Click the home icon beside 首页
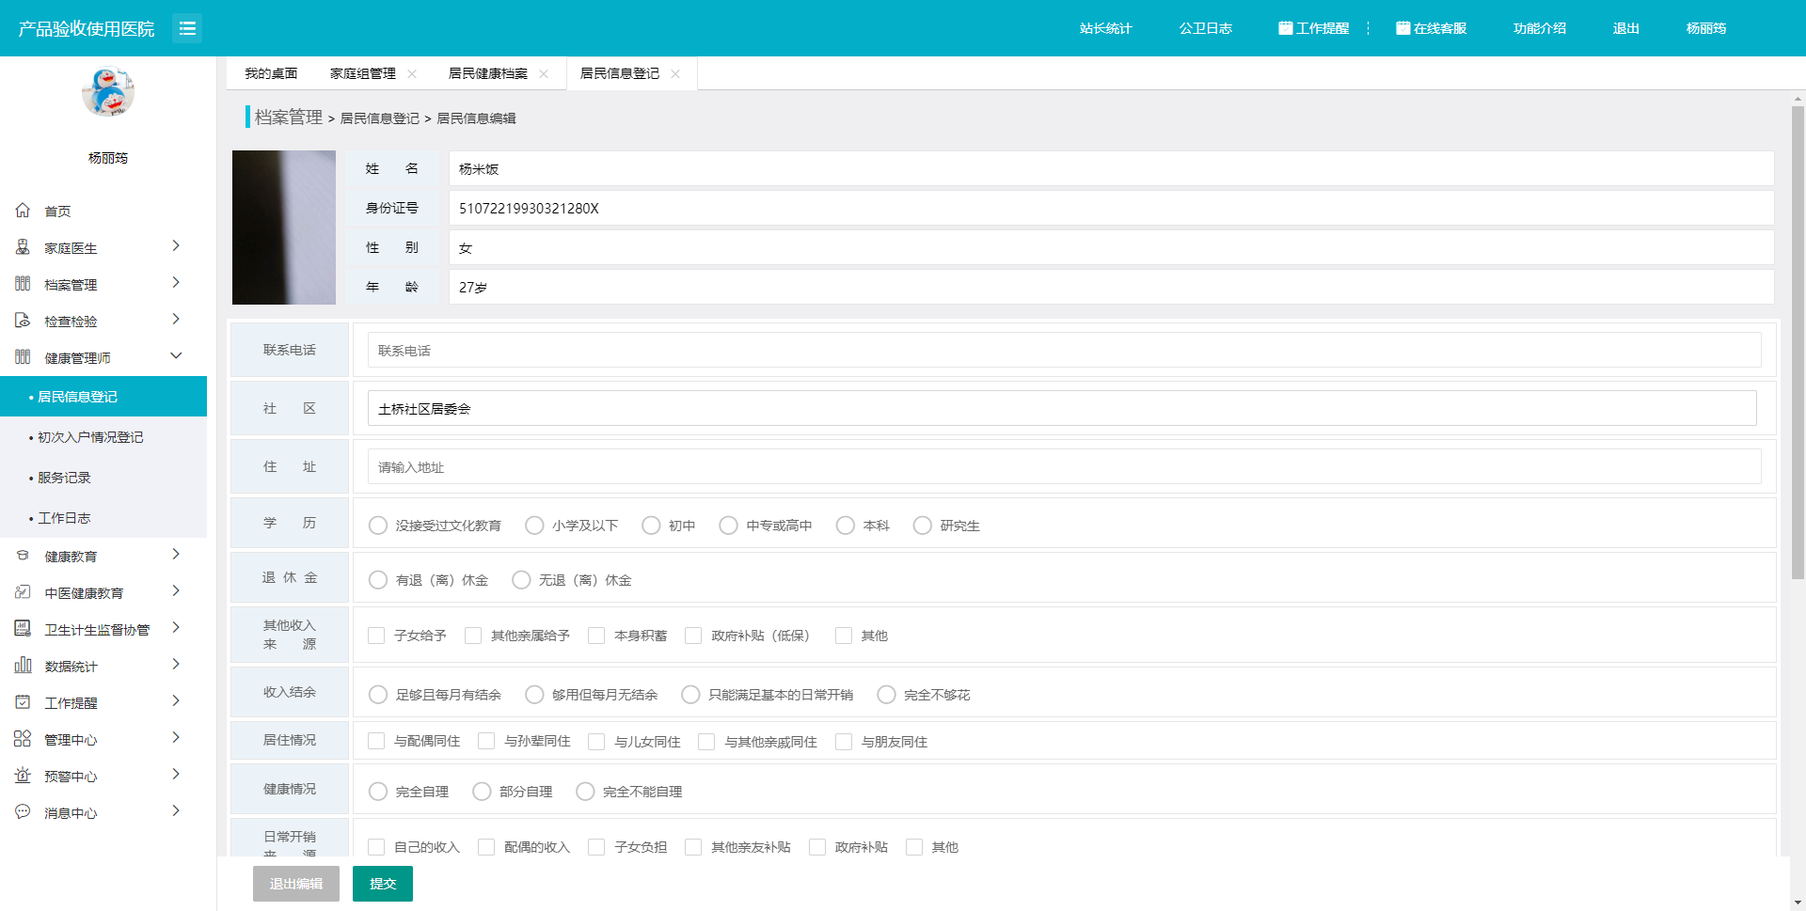This screenshot has width=1806, height=911. click(x=23, y=211)
